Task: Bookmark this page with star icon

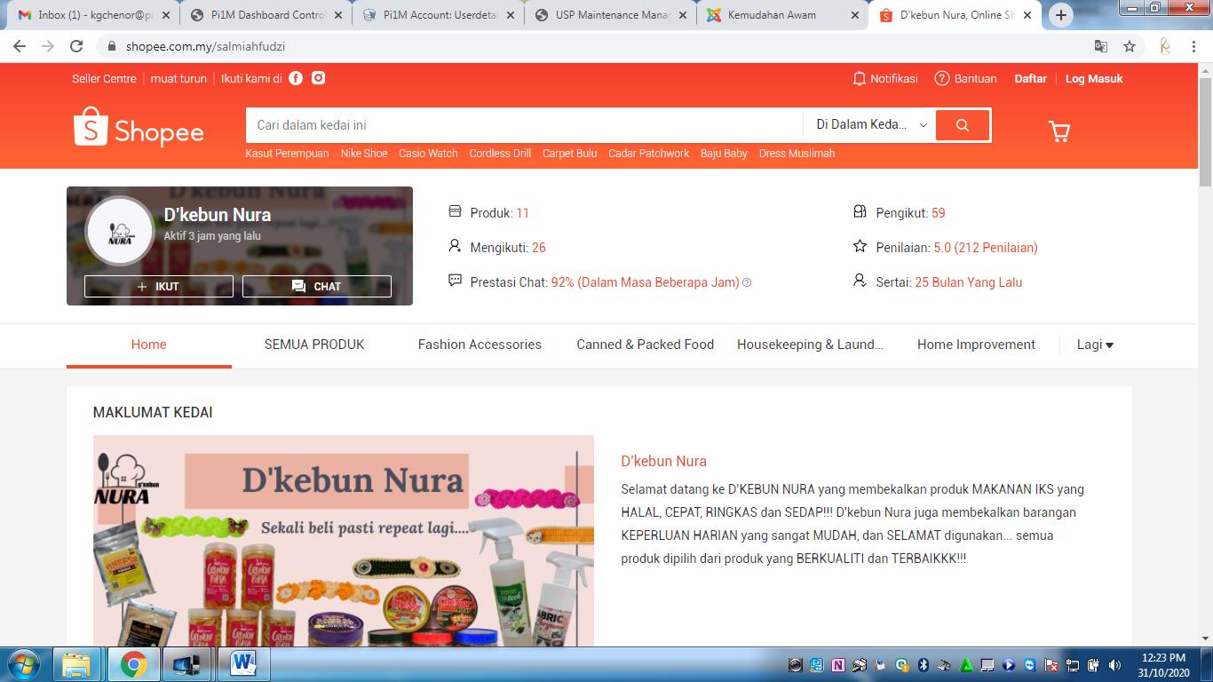Action: 1130,46
